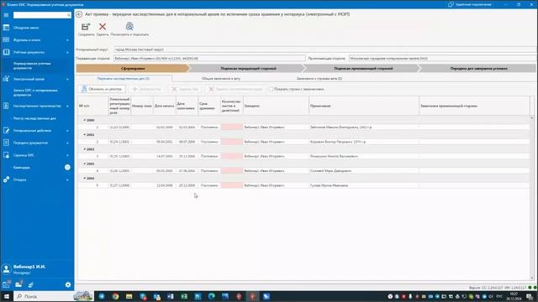Click the magnifier icon in sidebar search
This screenshot has width=538, height=302.
pyautogui.click(x=69, y=15)
